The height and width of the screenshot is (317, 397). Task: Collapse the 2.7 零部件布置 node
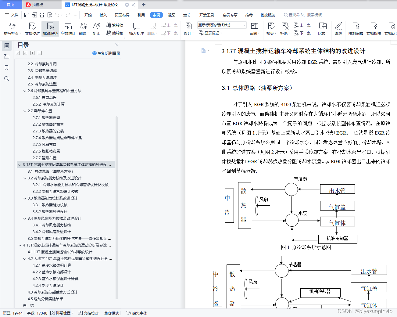25,111
